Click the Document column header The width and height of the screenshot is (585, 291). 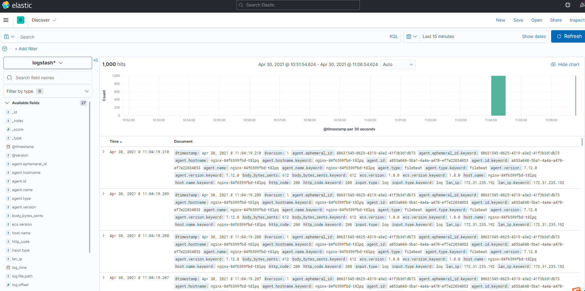(x=183, y=141)
